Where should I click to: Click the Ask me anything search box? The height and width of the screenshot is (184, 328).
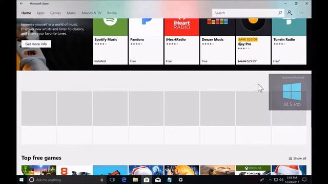(x=66, y=179)
